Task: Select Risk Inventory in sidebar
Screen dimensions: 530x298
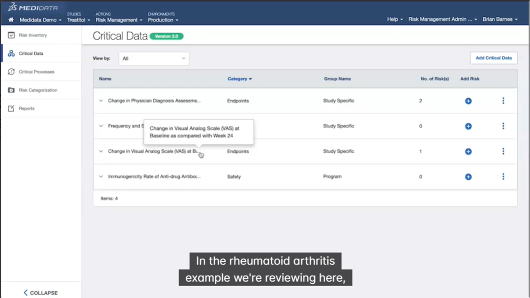Action: [33, 35]
